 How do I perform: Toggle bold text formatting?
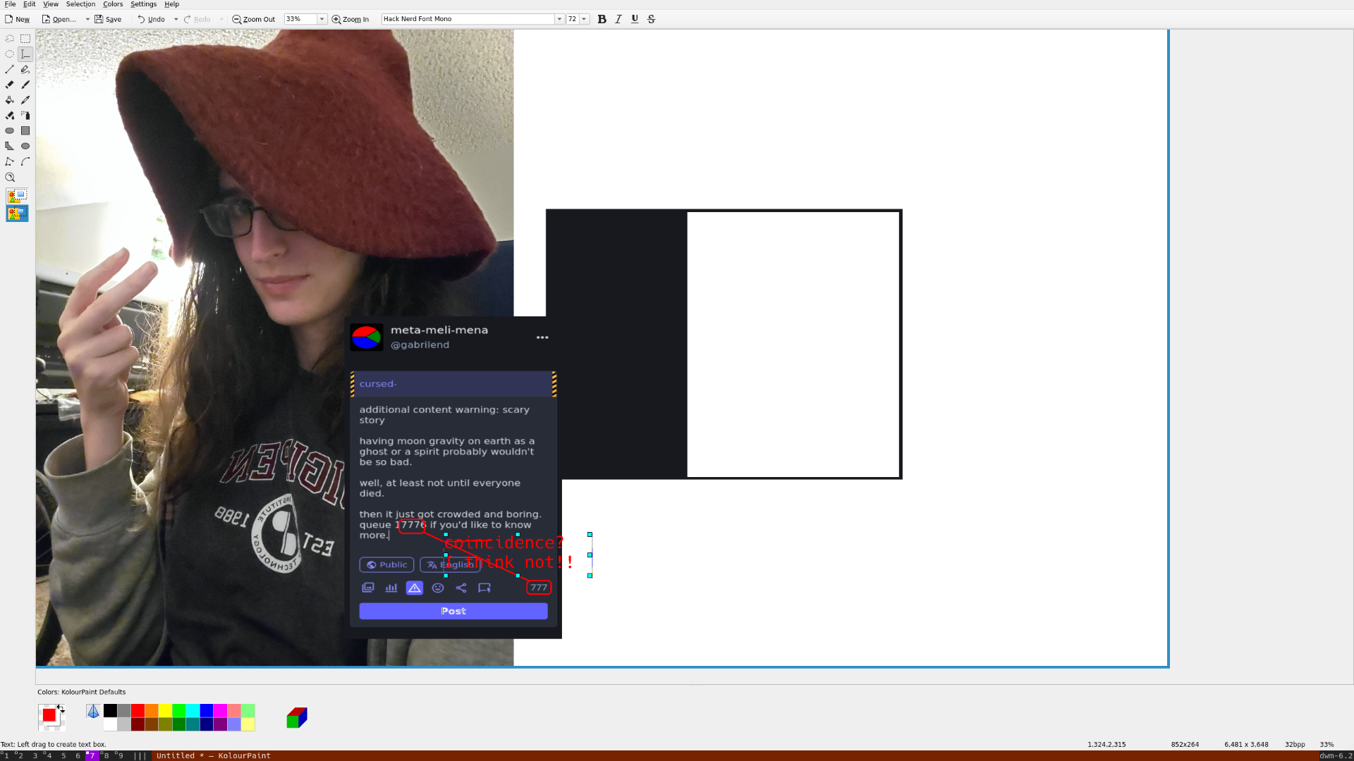[602, 19]
